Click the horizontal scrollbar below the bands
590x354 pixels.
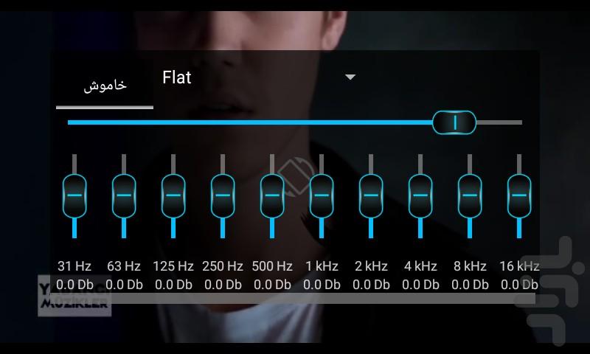[x=295, y=298]
